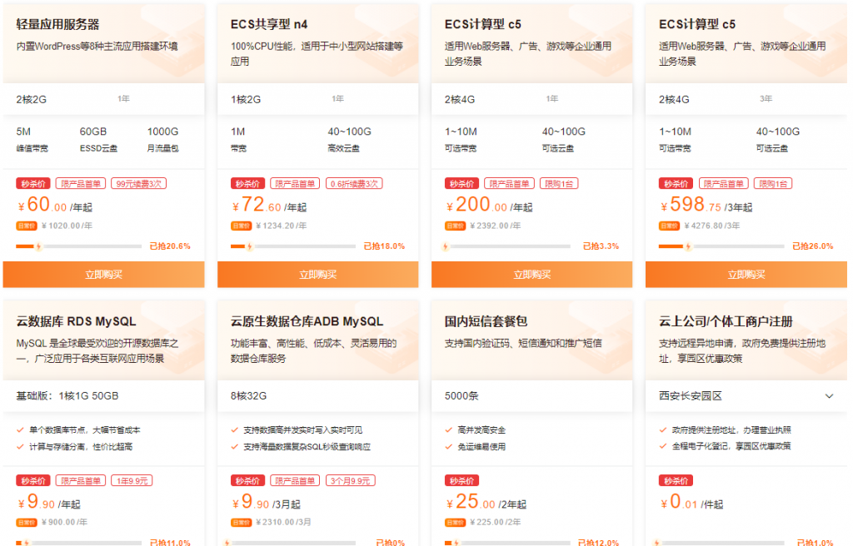The width and height of the screenshot is (853, 546).
Task: Click the 限购1台 tag on the 2核4G 1年 card
Action: point(559,184)
